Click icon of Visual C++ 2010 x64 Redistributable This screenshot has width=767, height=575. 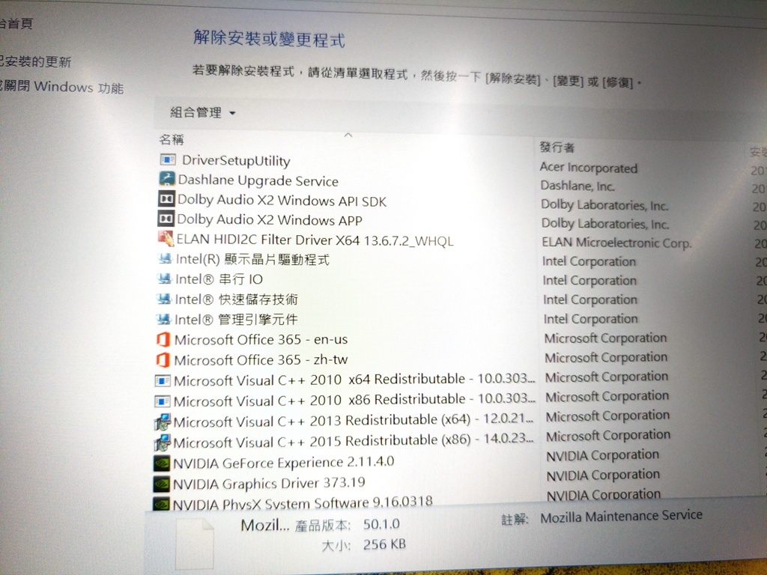[163, 380]
